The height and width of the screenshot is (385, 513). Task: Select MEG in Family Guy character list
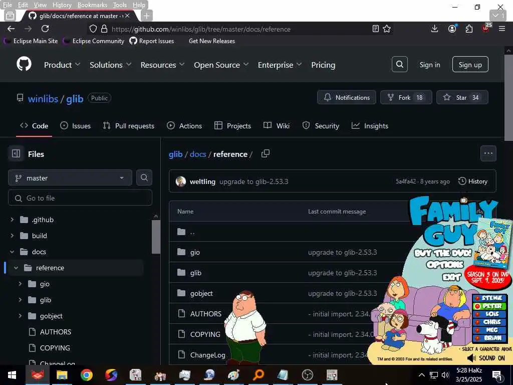[489, 330]
